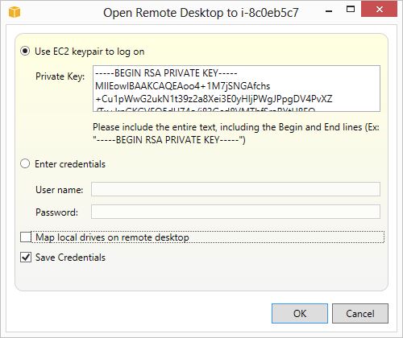Screen dimensions: 403x338
Task: Focus the User name field
Action: click(235, 189)
